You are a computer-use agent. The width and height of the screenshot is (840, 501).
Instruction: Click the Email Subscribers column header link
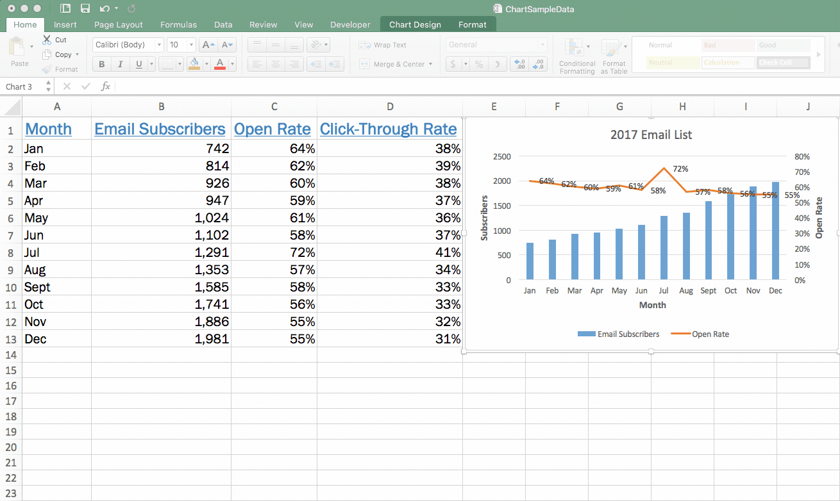coord(160,129)
